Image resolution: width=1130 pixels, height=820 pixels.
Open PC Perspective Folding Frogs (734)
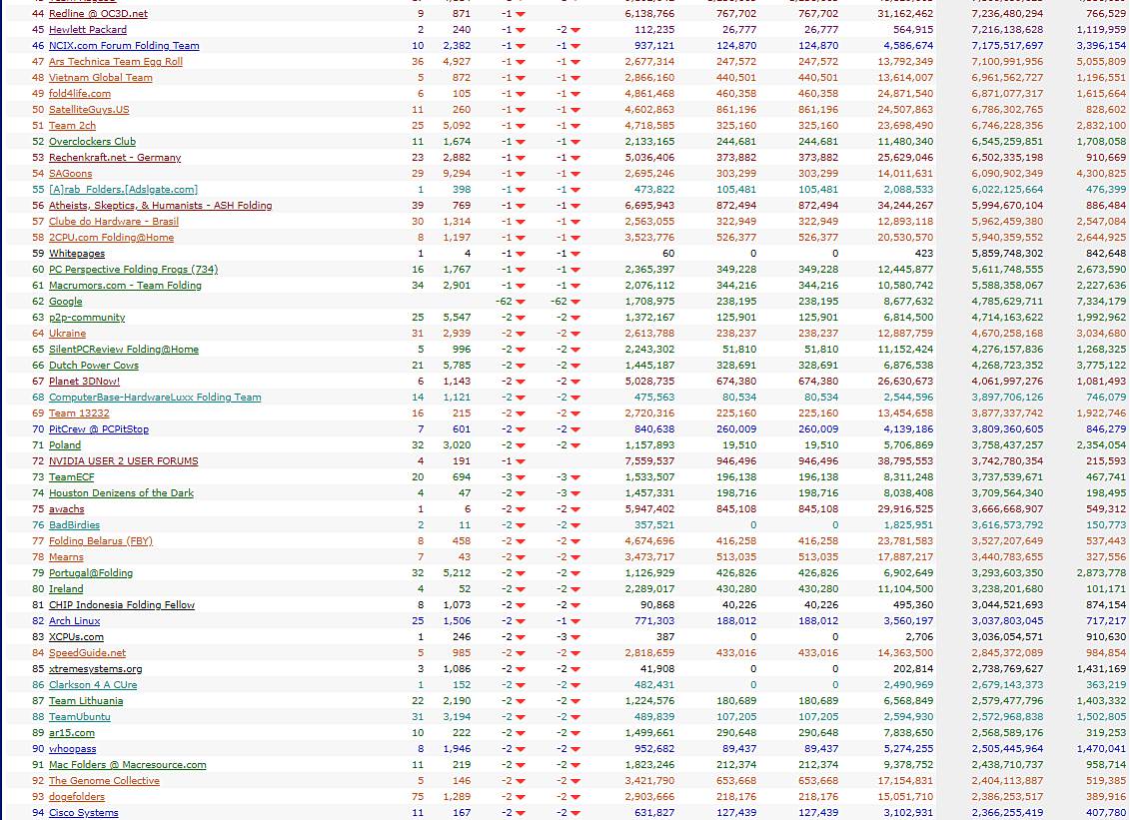(133, 270)
